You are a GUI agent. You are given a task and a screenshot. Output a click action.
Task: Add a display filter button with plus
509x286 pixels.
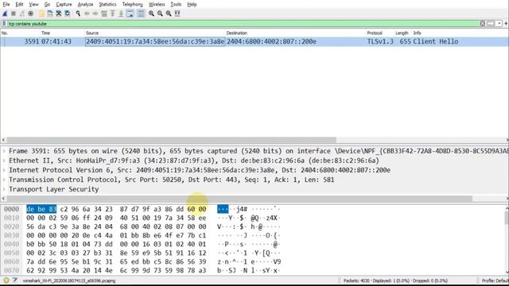[x=506, y=23]
